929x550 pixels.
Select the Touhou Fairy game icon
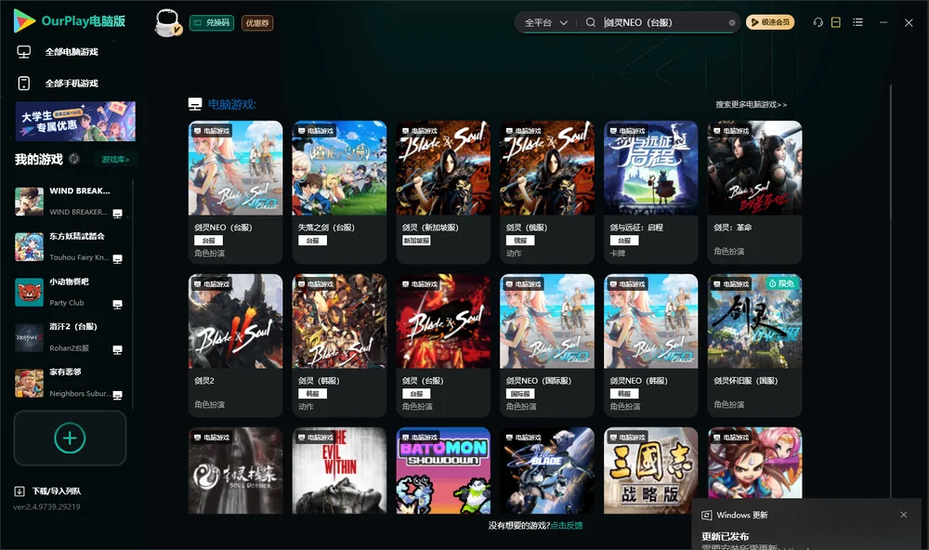coord(29,246)
